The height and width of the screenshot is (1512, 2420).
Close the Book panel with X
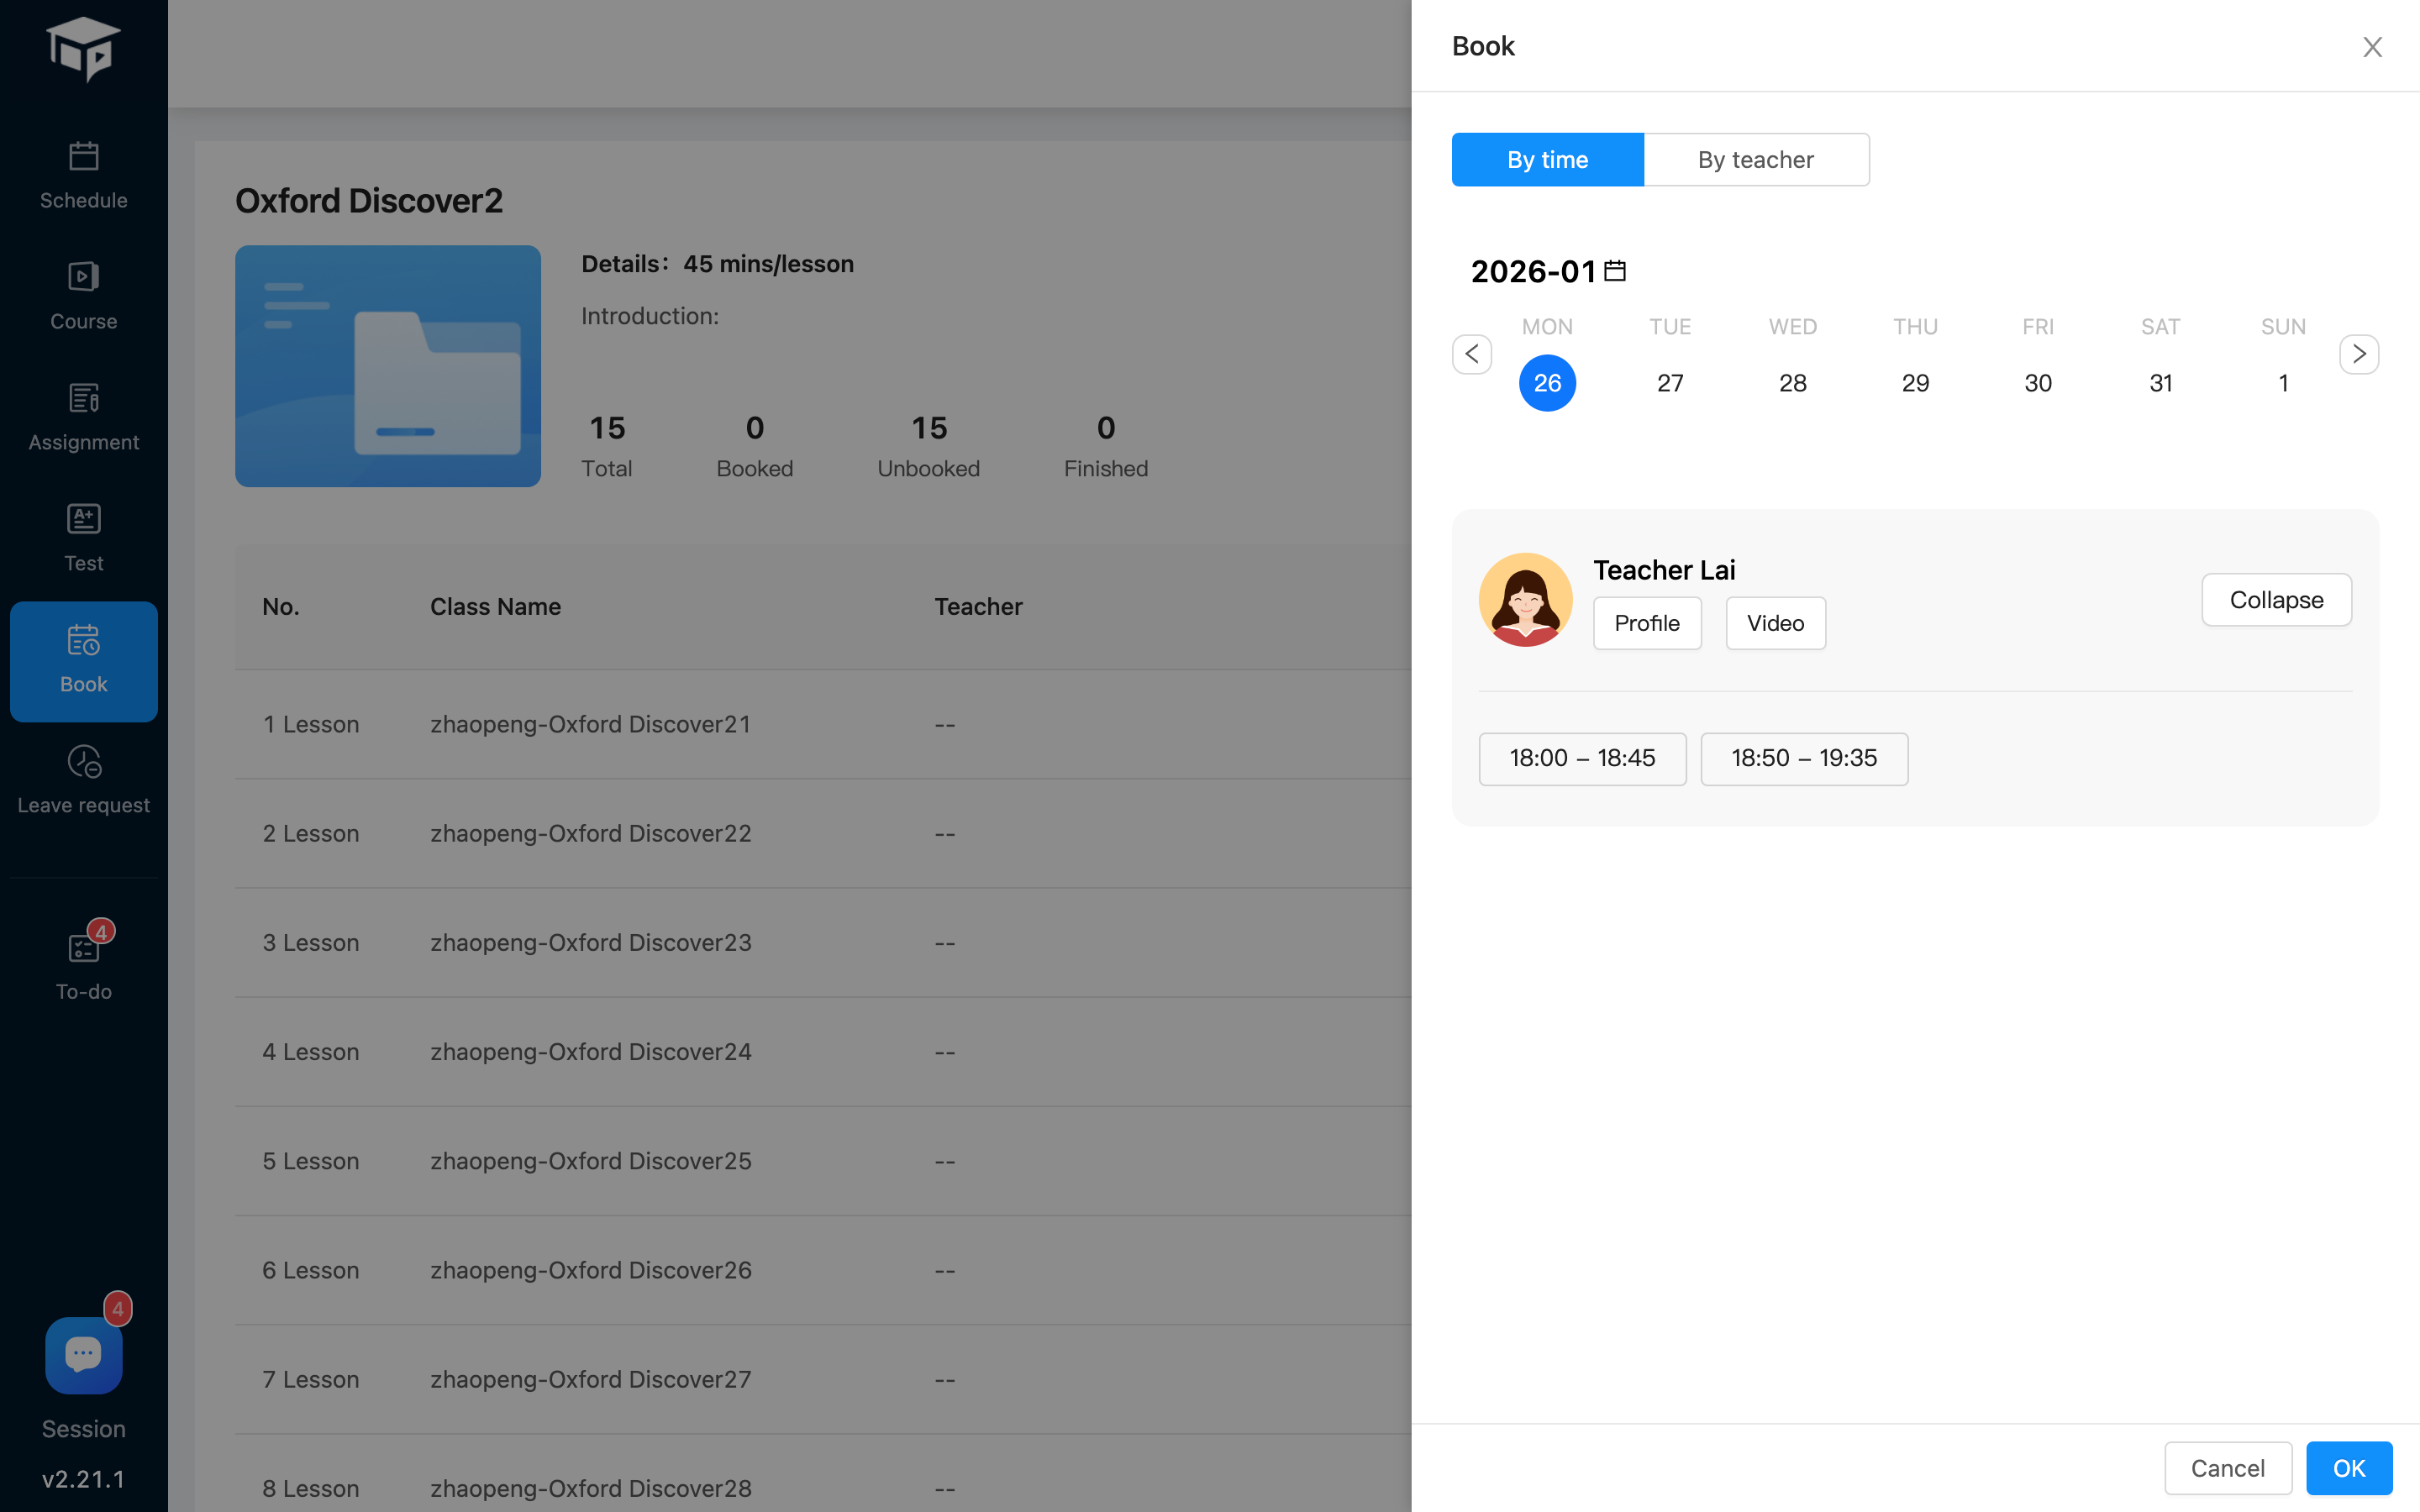point(2372,47)
